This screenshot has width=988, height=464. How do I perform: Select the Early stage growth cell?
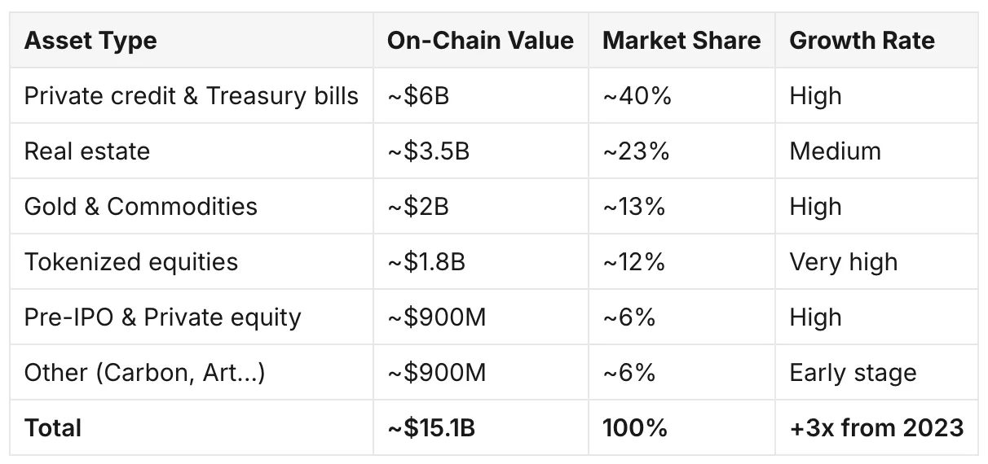coord(853,373)
